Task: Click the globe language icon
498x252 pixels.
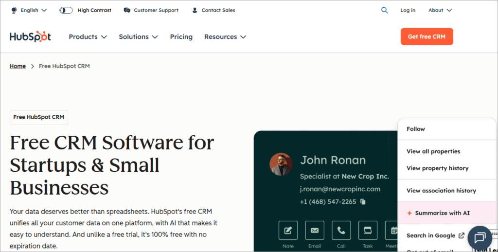Action: 14,10
